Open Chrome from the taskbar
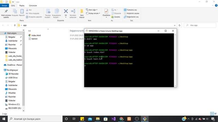Viewport: 218px width, 122px height. pyautogui.click(x=121, y=119)
